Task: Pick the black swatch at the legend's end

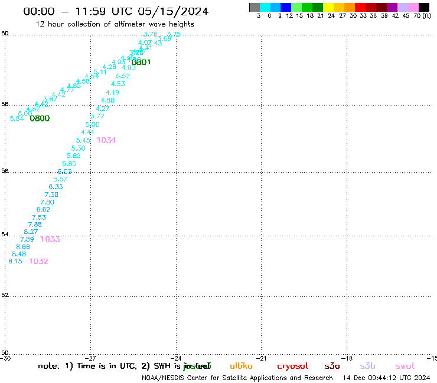Action: pyautogui.click(x=424, y=7)
